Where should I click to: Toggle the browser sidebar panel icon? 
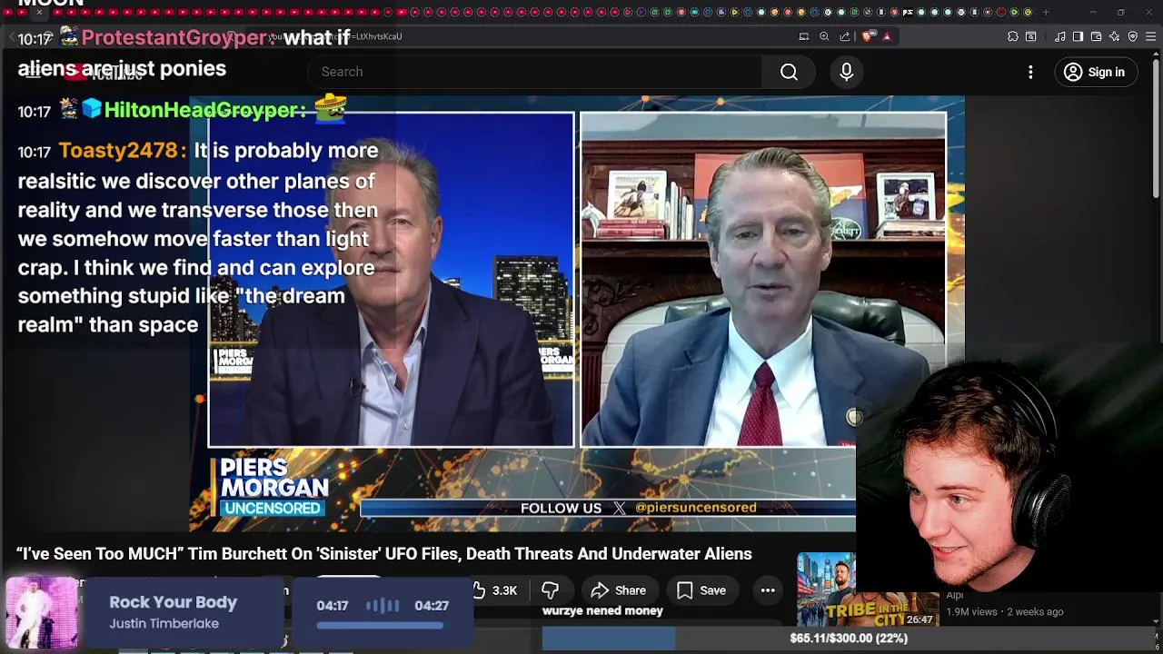point(1078,36)
